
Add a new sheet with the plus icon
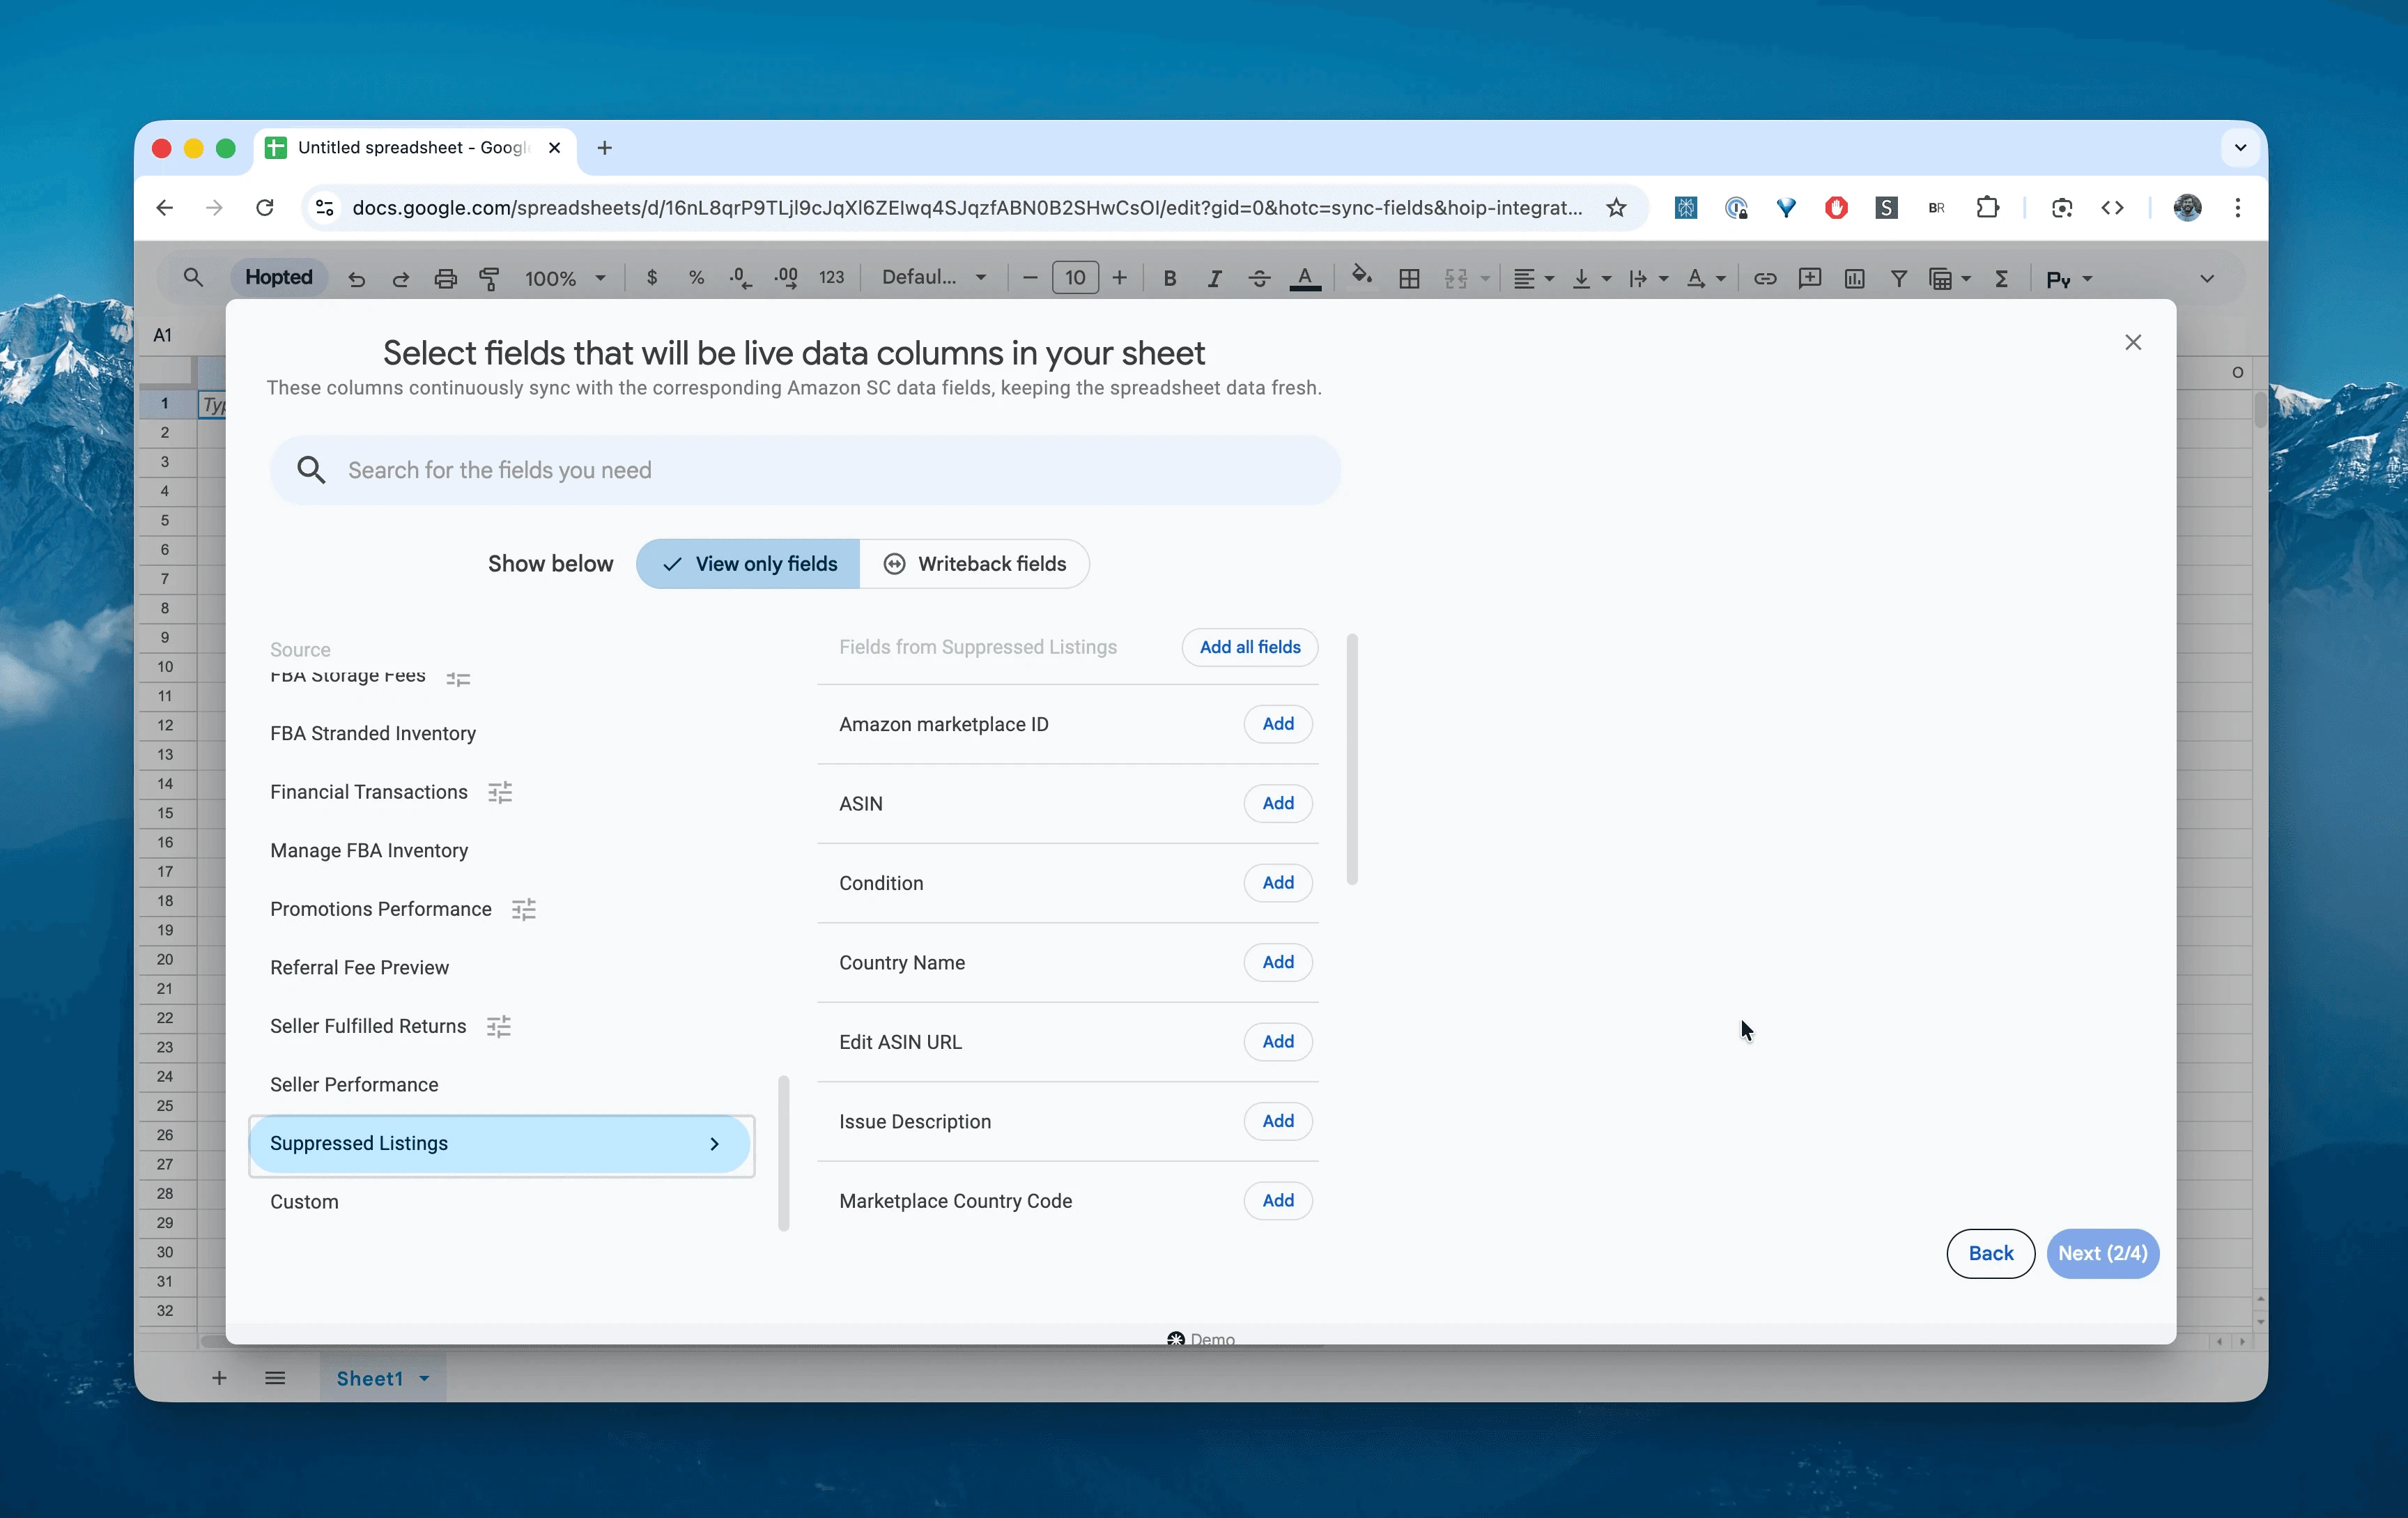coord(219,1378)
